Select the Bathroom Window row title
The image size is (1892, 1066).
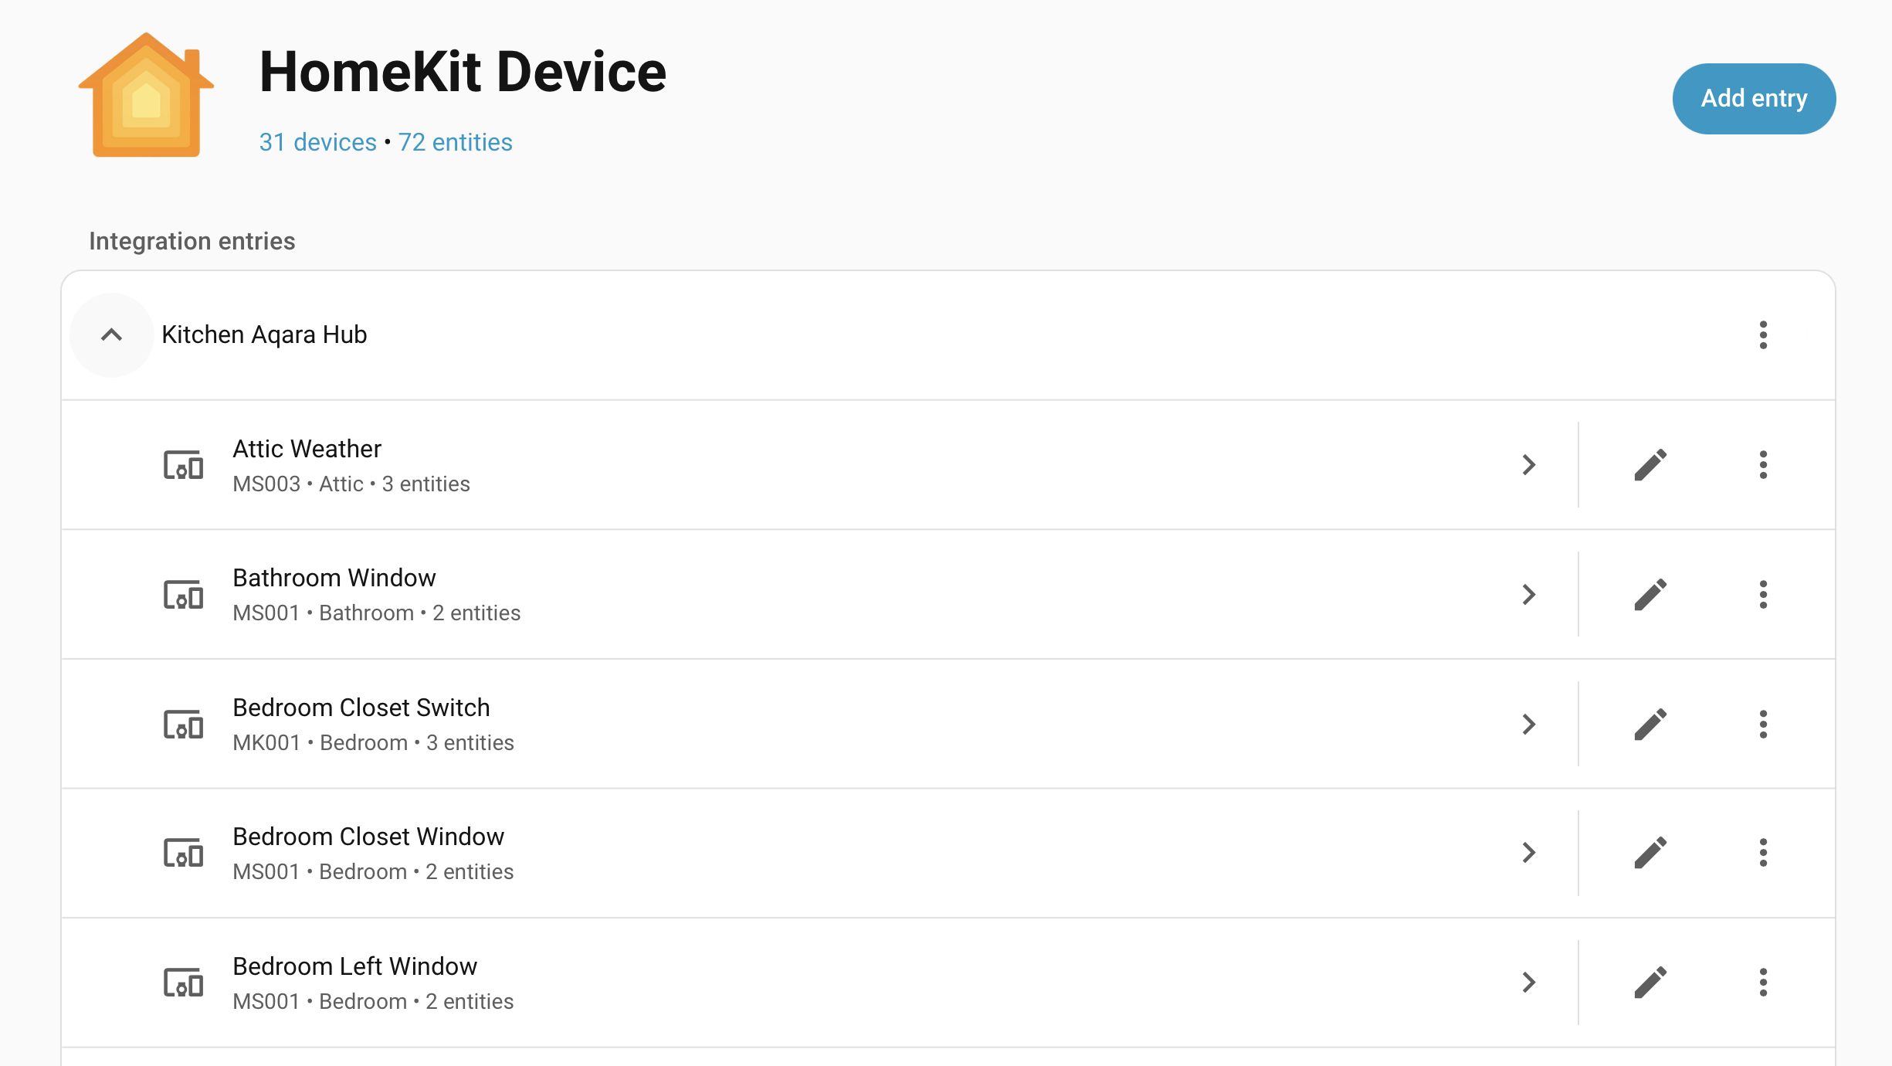[334, 578]
